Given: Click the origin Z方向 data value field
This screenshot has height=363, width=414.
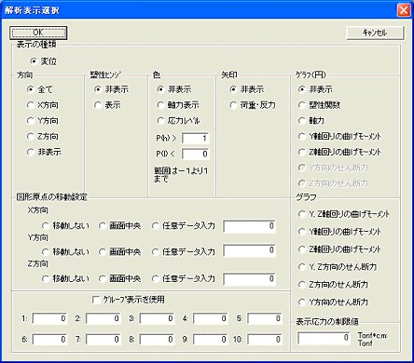Looking at the screenshot, I should point(250,279).
